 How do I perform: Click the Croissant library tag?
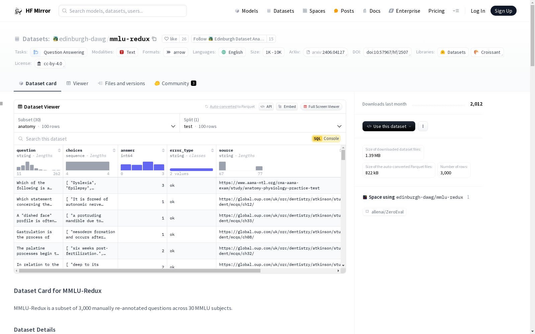(x=487, y=52)
